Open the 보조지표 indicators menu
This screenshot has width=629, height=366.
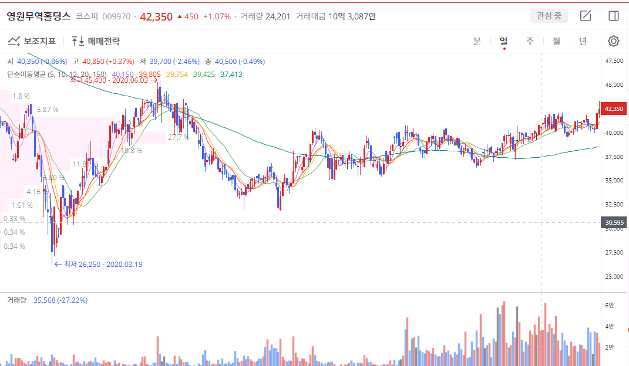32,41
